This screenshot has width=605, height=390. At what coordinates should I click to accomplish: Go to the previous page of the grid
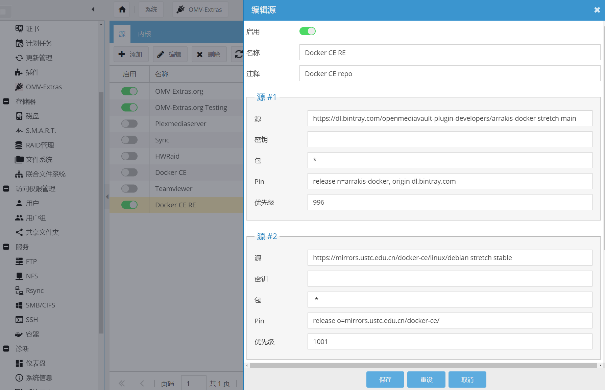point(142,383)
